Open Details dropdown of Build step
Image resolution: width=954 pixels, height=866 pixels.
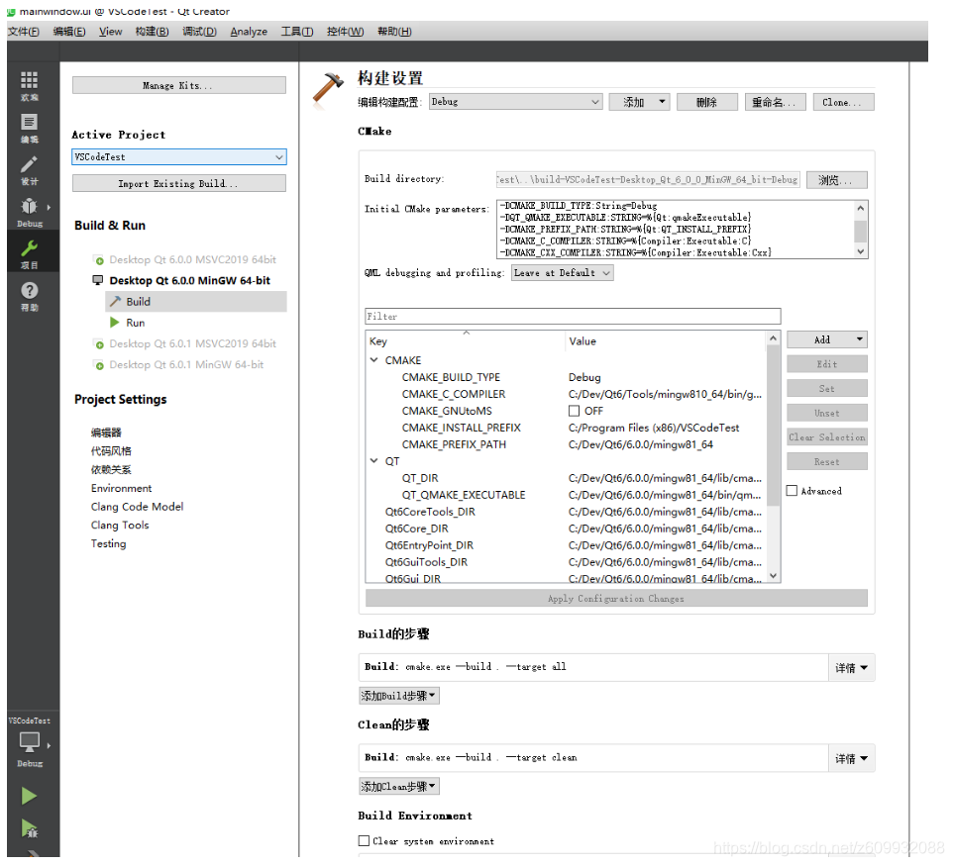(x=851, y=668)
